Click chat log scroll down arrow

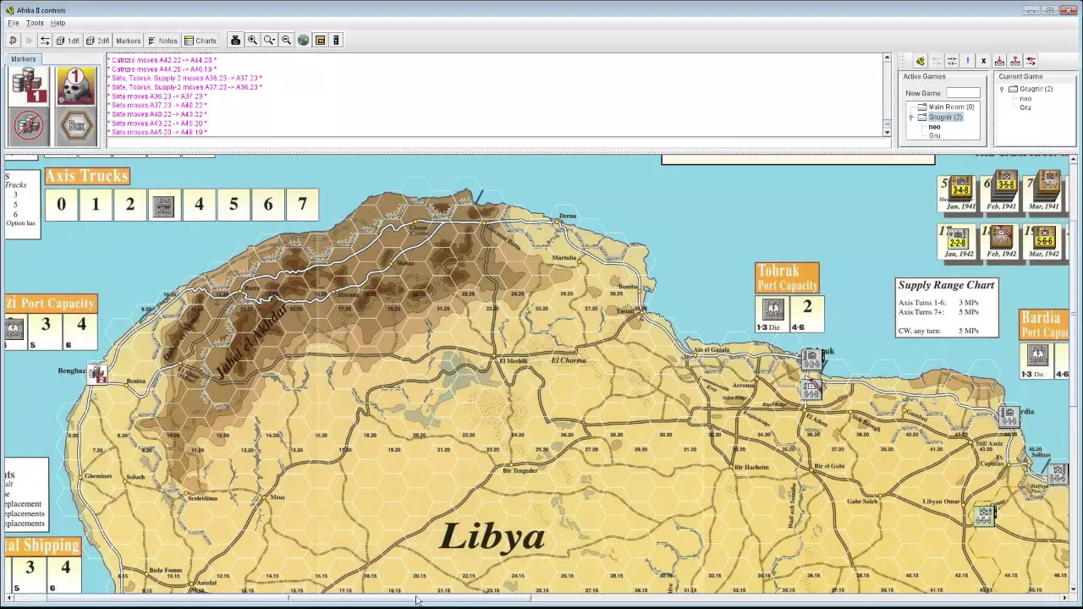click(887, 132)
